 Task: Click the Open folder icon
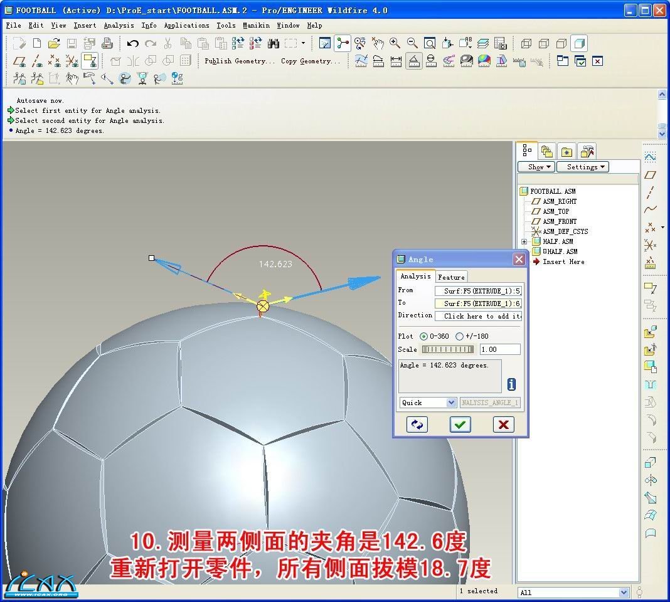click(x=54, y=43)
